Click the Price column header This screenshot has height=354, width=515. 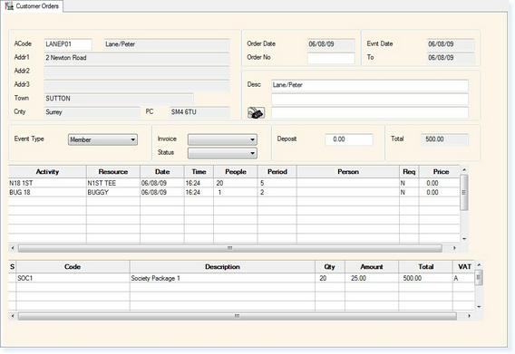(x=441, y=172)
